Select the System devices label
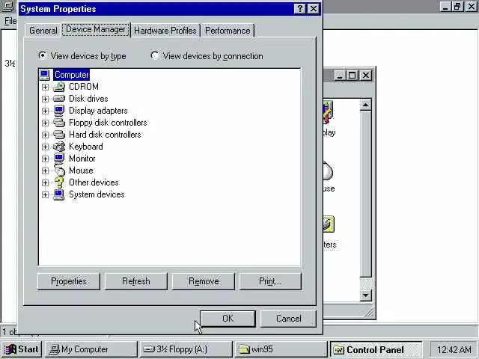The image size is (479, 359). tap(97, 194)
